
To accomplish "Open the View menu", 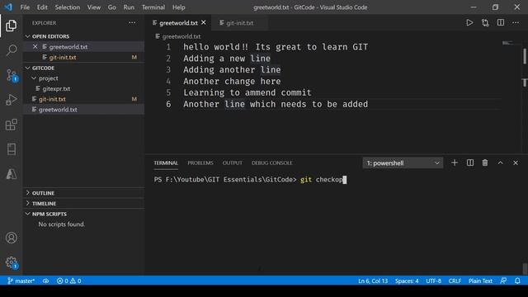I will point(93,7).
